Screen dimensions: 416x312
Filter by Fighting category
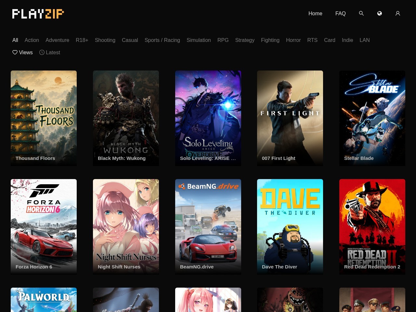point(270,40)
